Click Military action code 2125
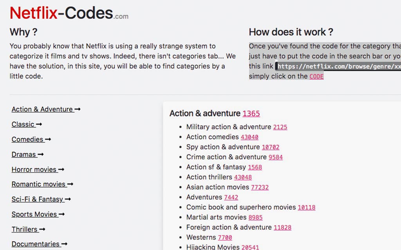This screenshot has width=401, height=250. [x=280, y=127]
